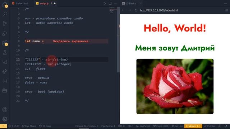
Task: Go back in the browser preview
Action: pyautogui.click(x=123, y=10)
